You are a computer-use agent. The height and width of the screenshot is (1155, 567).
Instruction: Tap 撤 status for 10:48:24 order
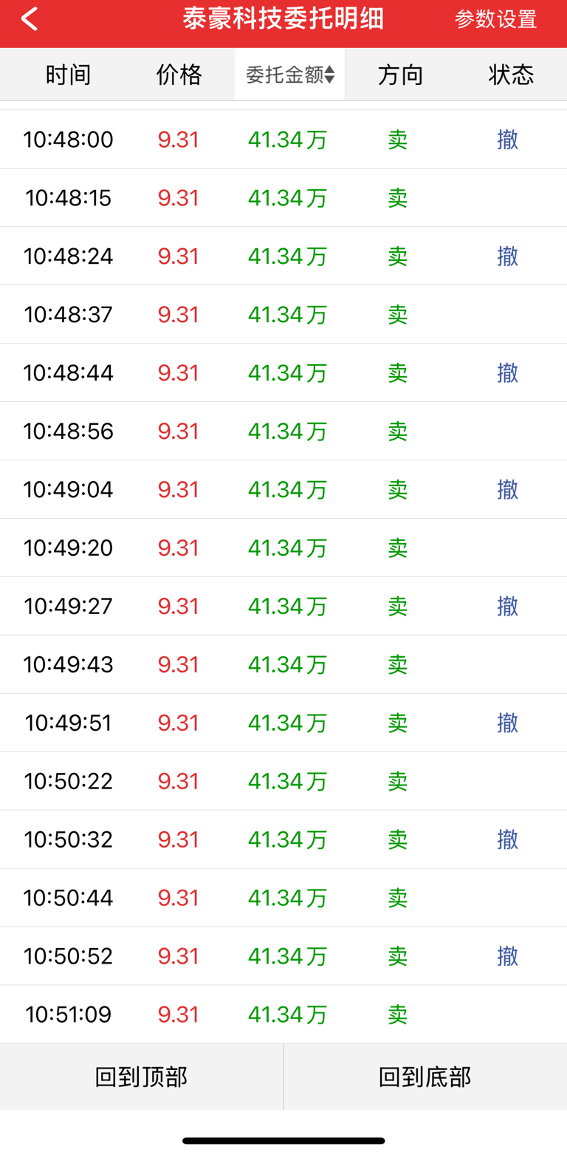coord(507,256)
